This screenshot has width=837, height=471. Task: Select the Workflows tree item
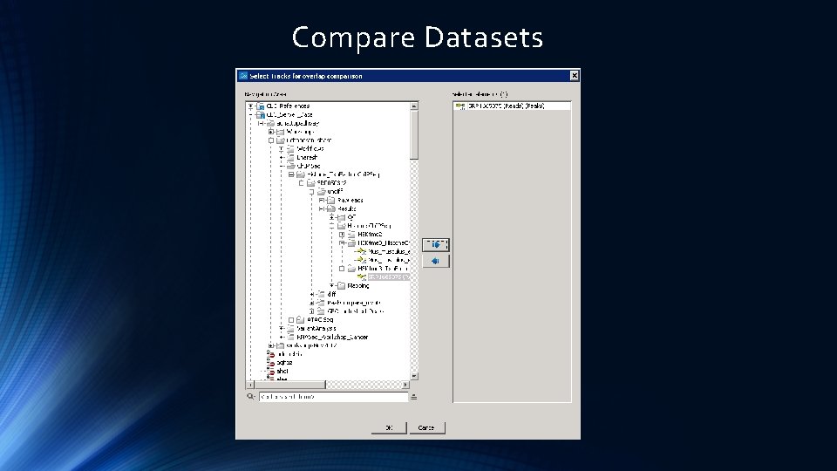(310, 149)
